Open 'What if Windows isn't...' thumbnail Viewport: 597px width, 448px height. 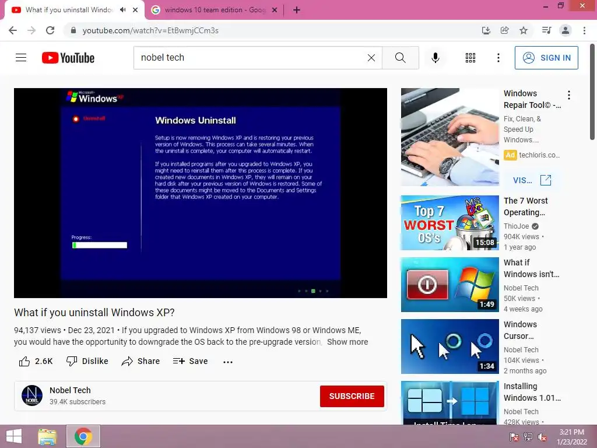click(449, 285)
